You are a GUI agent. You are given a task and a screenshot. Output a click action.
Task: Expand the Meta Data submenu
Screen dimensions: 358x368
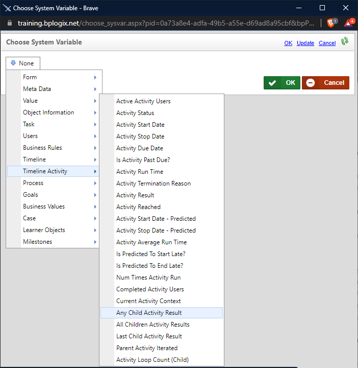(53, 89)
